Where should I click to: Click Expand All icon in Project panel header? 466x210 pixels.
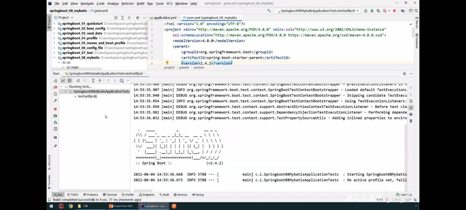[x=123, y=17]
